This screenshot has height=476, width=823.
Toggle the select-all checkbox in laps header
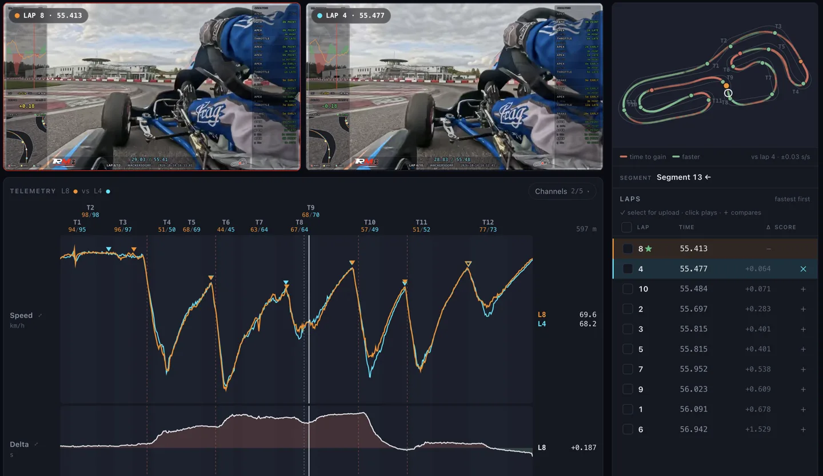tap(627, 227)
